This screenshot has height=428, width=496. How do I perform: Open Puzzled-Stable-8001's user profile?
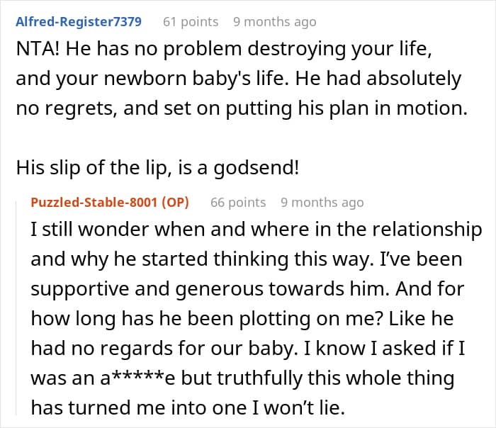tap(94, 202)
